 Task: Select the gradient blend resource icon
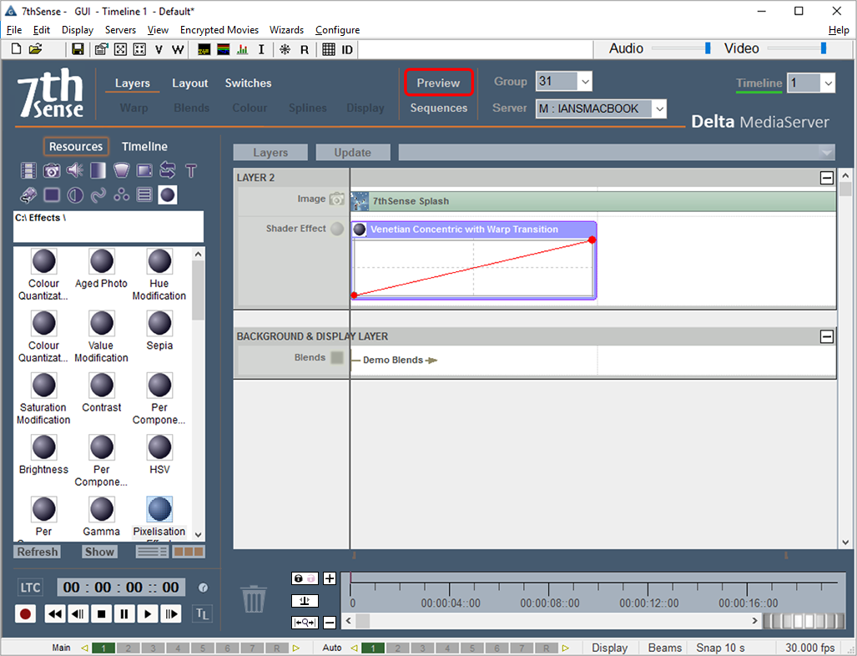pos(98,170)
